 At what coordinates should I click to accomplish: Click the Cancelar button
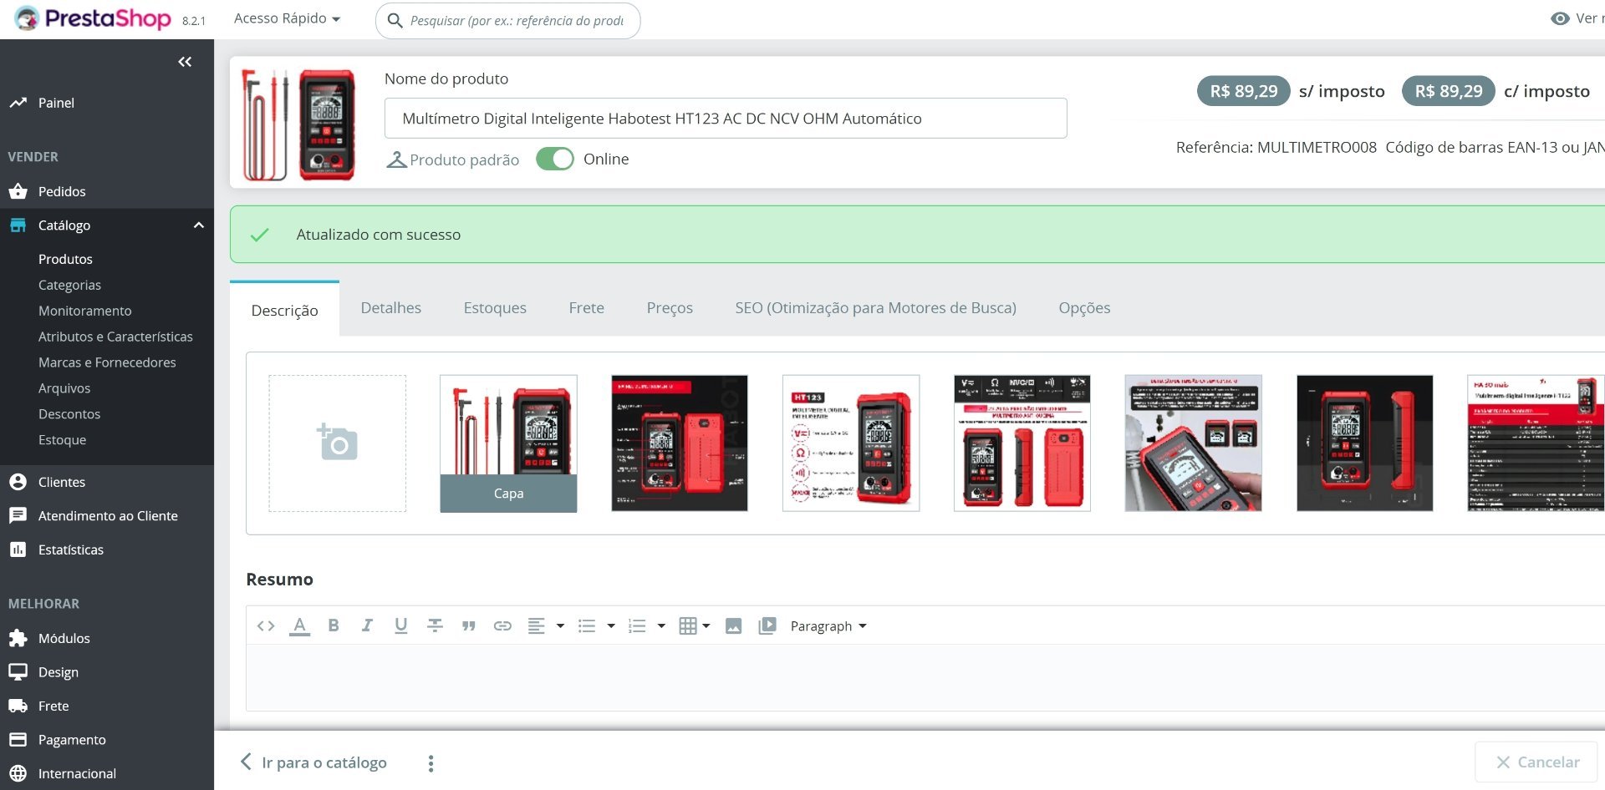pyautogui.click(x=1538, y=762)
